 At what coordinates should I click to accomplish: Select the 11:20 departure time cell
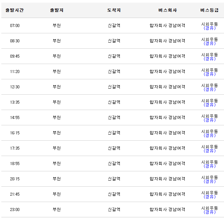click(15, 72)
